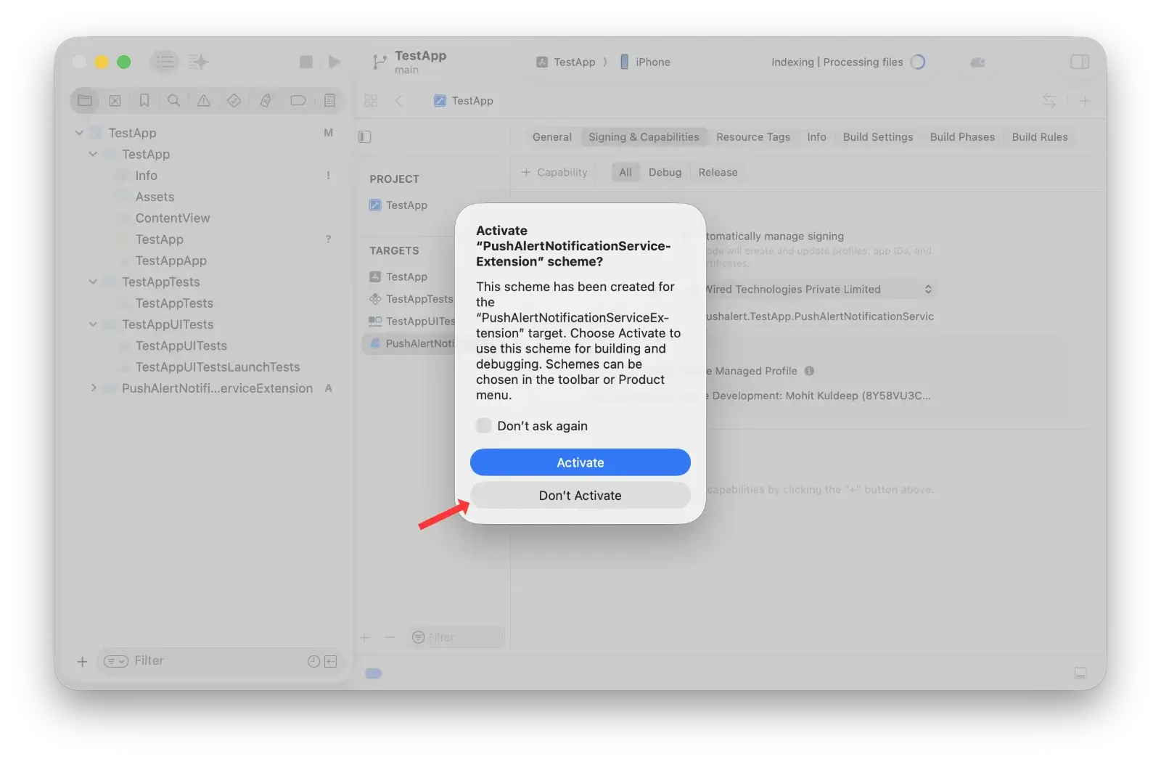Image resolution: width=1161 pixels, height=762 pixels.
Task: Click the Stop button in toolbar
Action: click(x=306, y=62)
